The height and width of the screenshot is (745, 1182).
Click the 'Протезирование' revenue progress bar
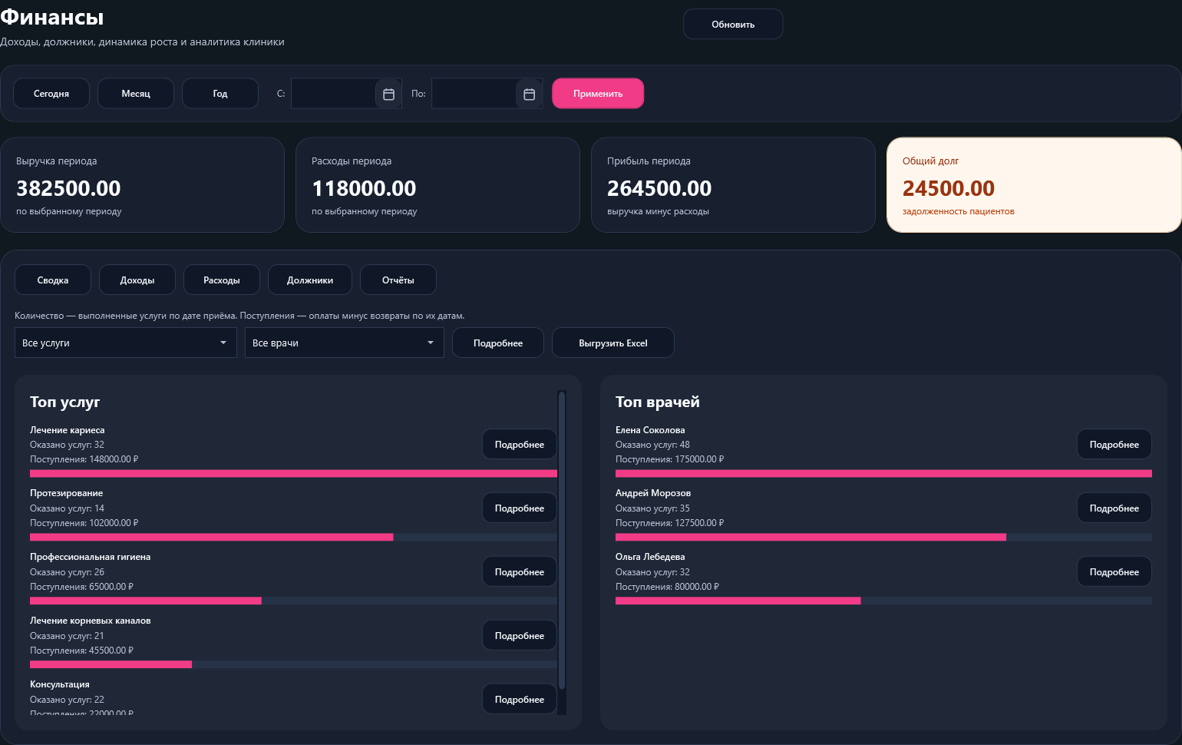coord(293,538)
